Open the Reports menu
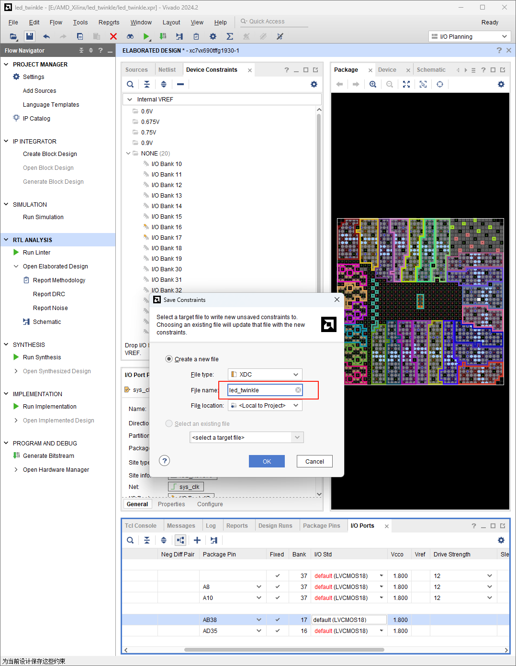The width and height of the screenshot is (516, 666). [109, 22]
